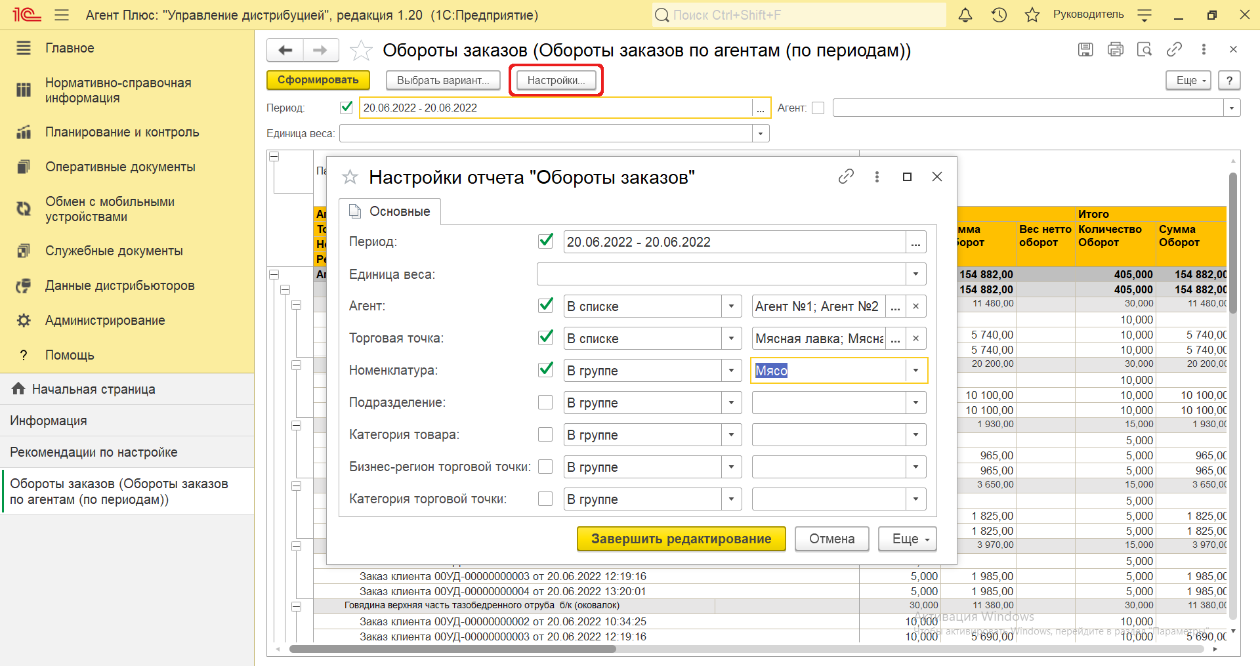Add the Обороты заказов report to favorites

(361, 51)
